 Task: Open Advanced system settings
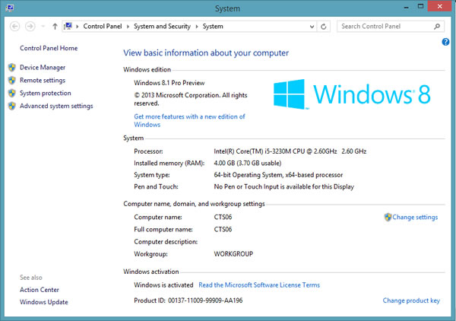coord(56,106)
